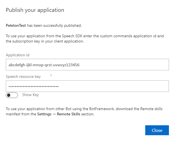Focus the Application id text field

point(87,65)
